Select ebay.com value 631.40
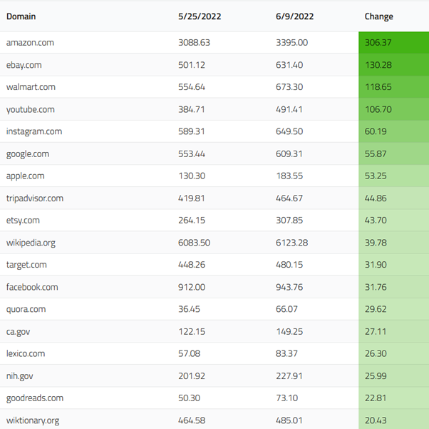This screenshot has height=429, width=429. (289, 65)
